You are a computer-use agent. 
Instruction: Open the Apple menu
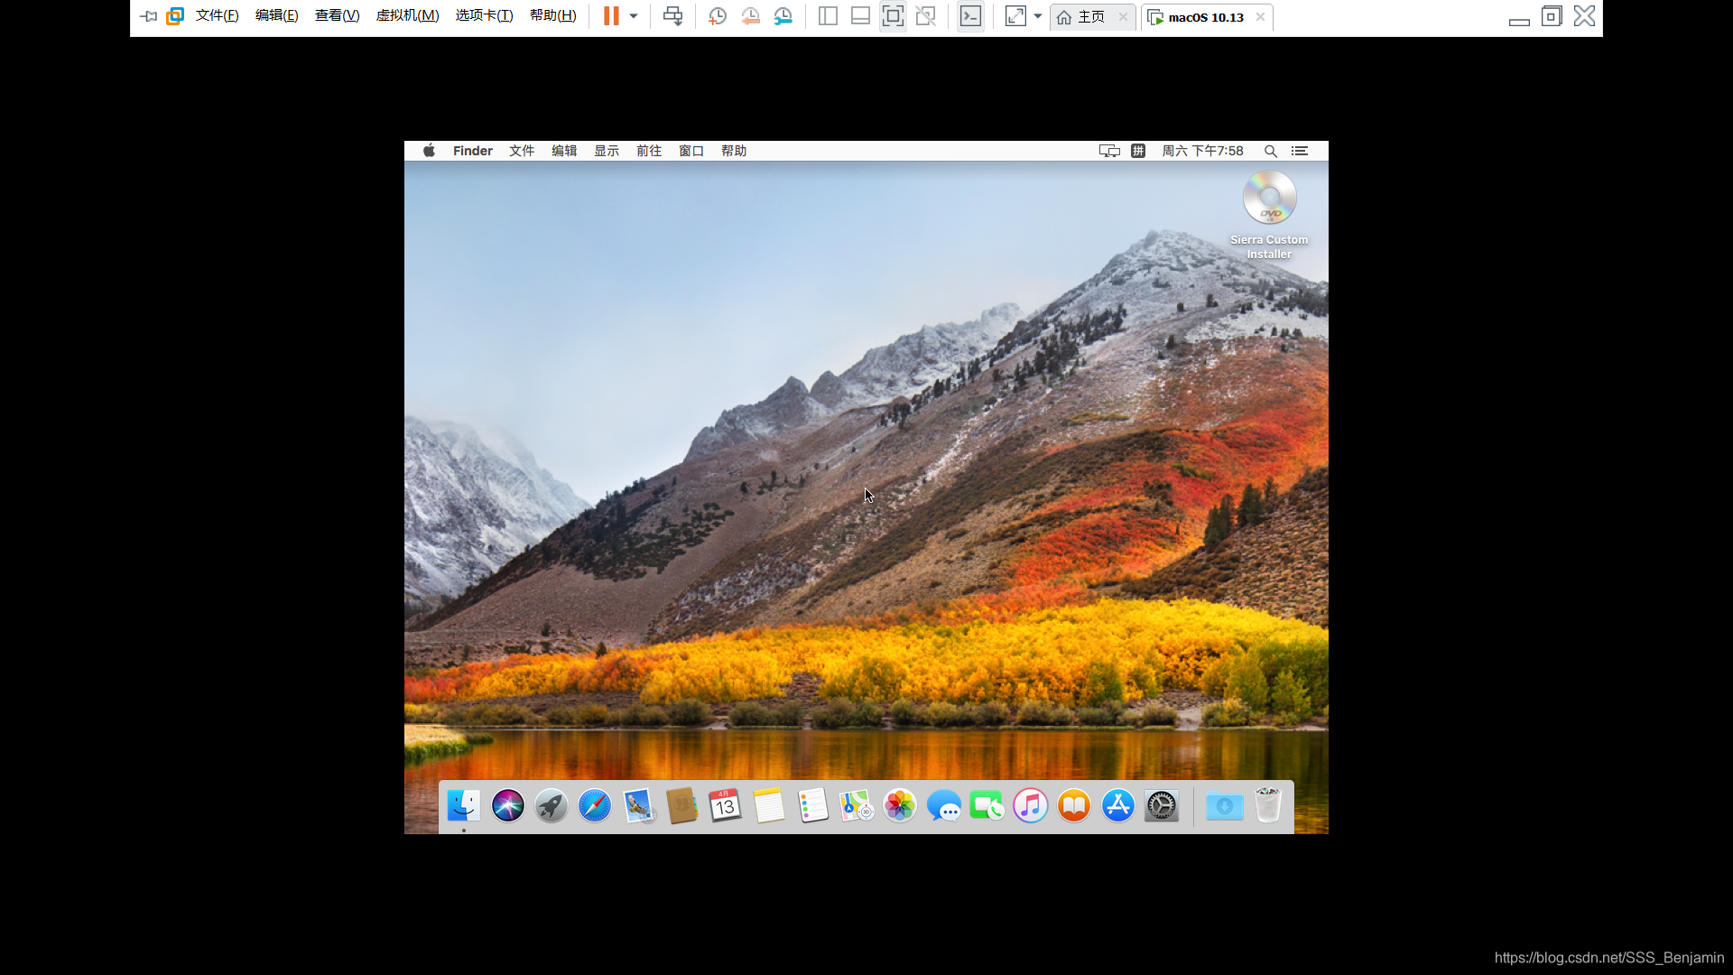point(430,151)
